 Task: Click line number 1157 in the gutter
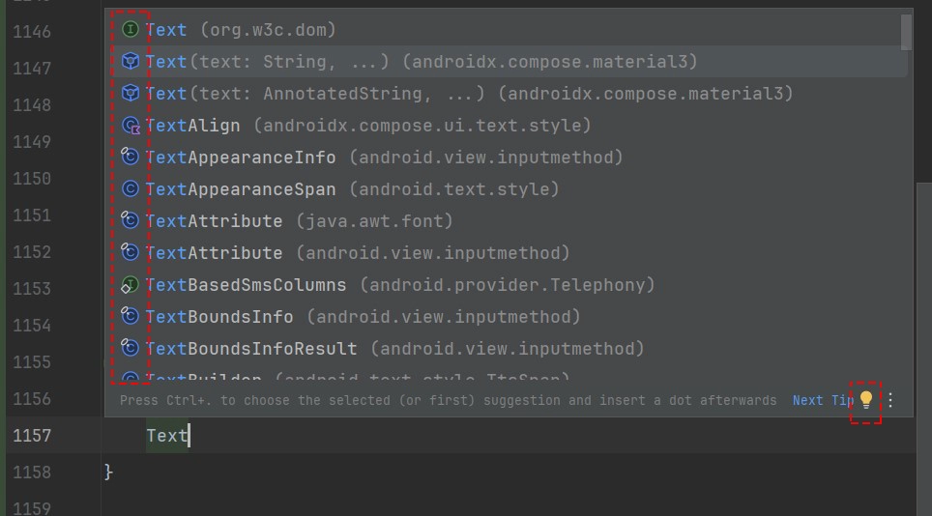32,435
